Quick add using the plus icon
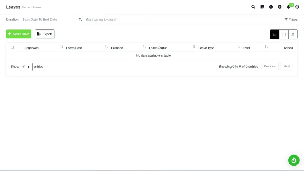304x171 pixels. (x=280, y=7)
